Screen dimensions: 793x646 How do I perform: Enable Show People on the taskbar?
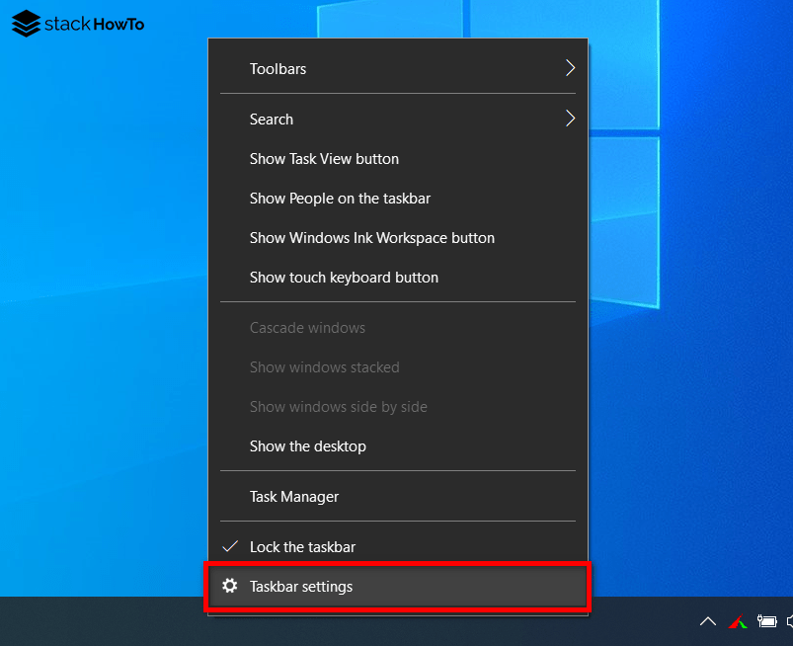coord(340,198)
